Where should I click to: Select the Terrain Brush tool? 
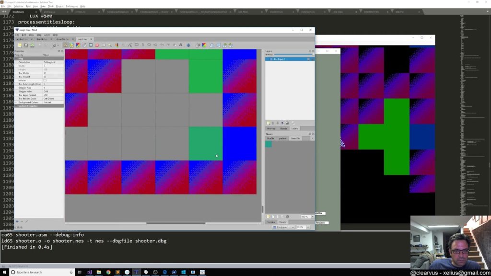click(x=72, y=45)
